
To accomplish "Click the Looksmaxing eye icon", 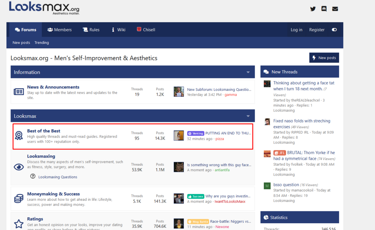I will (19, 167).
